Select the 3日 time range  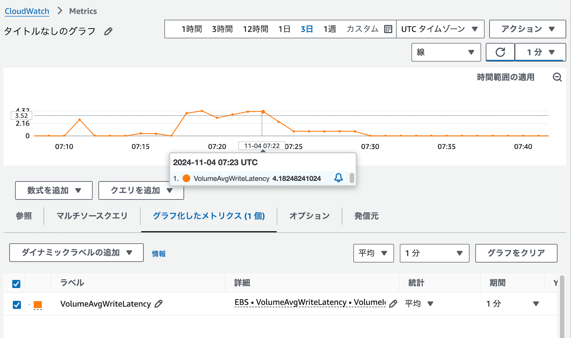pos(307,29)
